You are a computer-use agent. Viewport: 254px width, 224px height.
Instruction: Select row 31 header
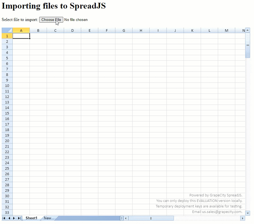[7, 201]
